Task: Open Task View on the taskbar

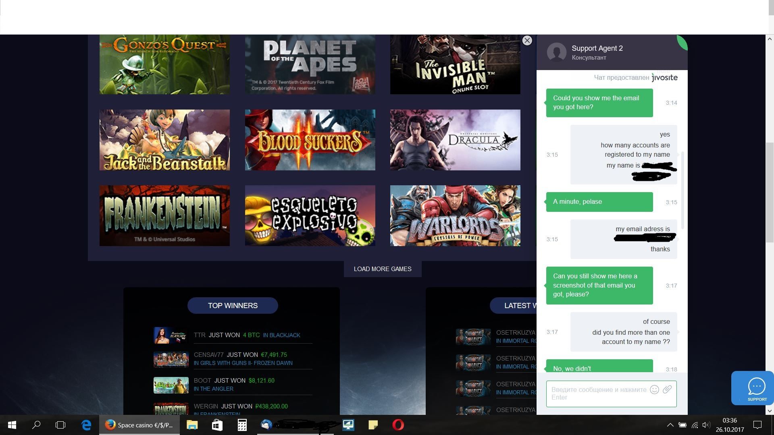Action: pos(60,425)
